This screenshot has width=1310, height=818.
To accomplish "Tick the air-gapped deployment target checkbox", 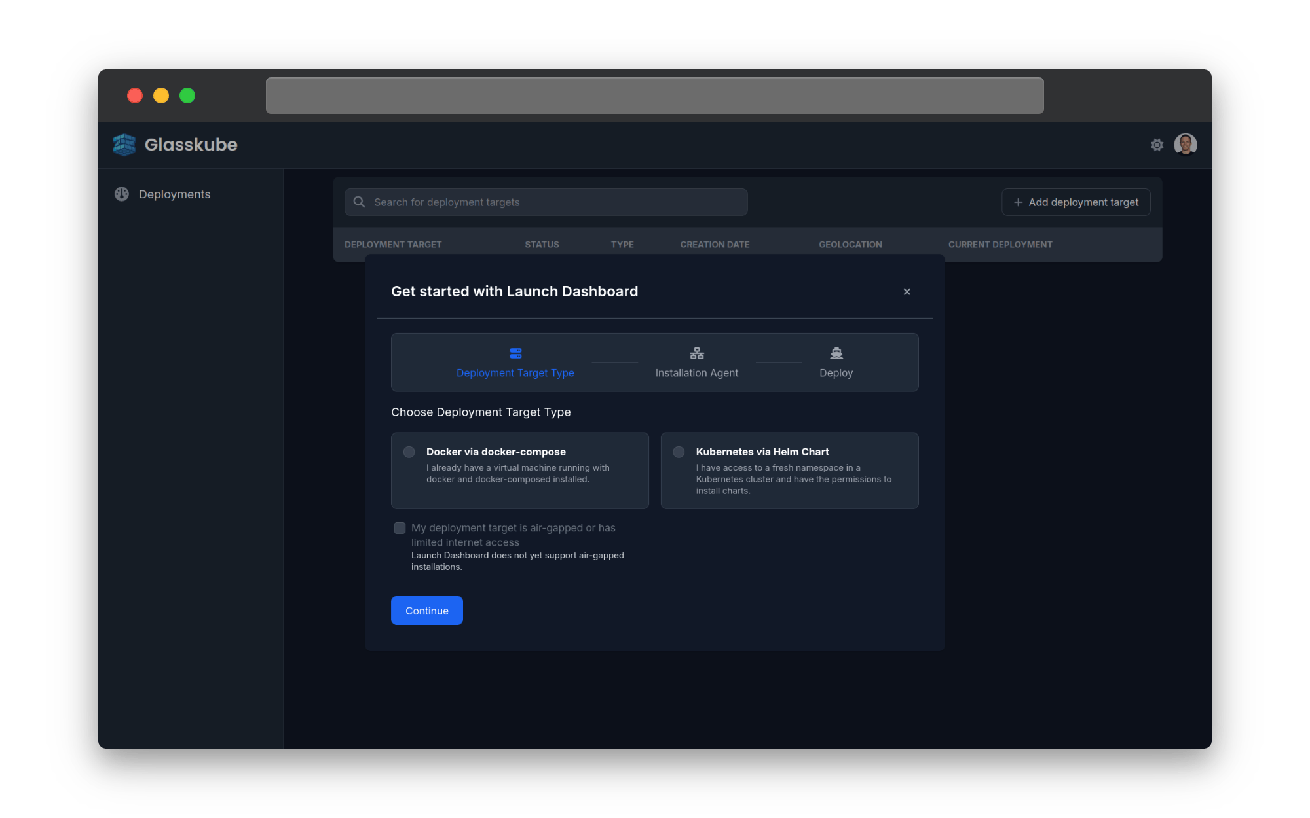I will (400, 528).
